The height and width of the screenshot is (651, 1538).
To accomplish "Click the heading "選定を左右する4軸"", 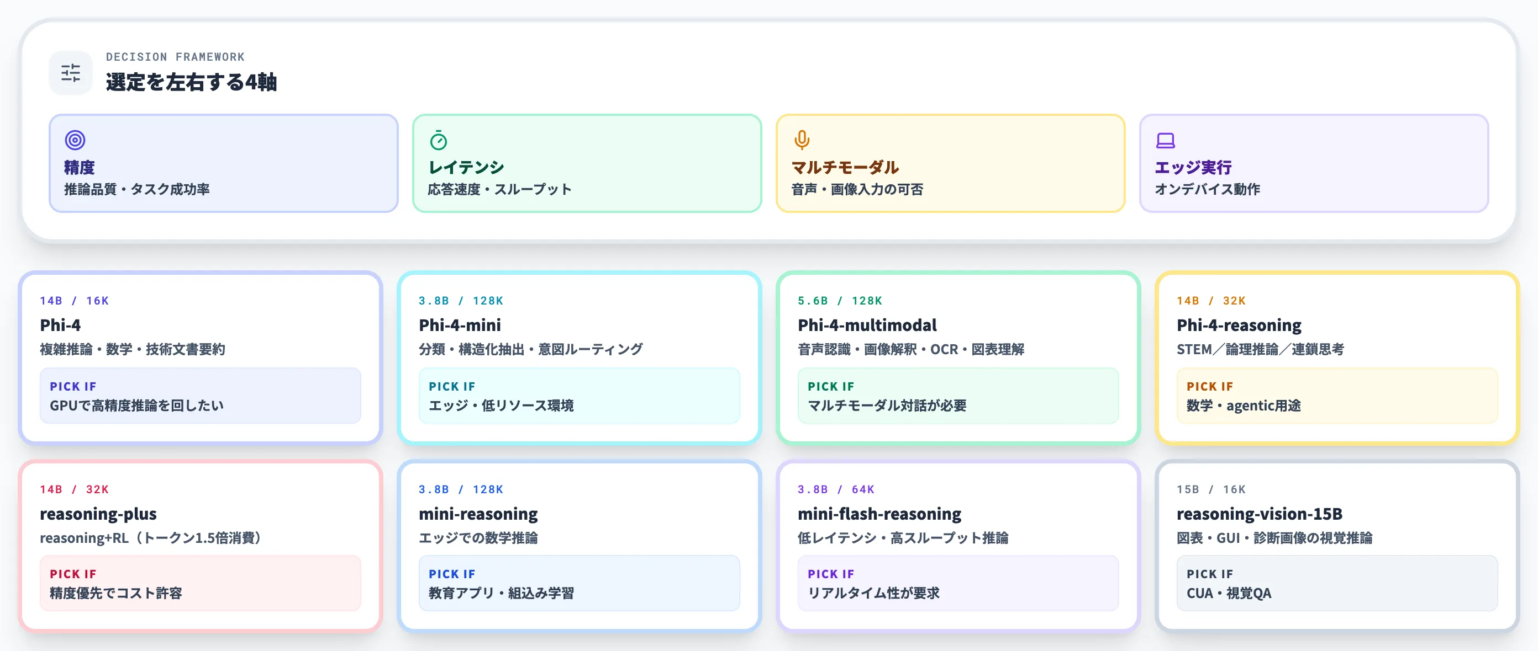I will tap(191, 82).
